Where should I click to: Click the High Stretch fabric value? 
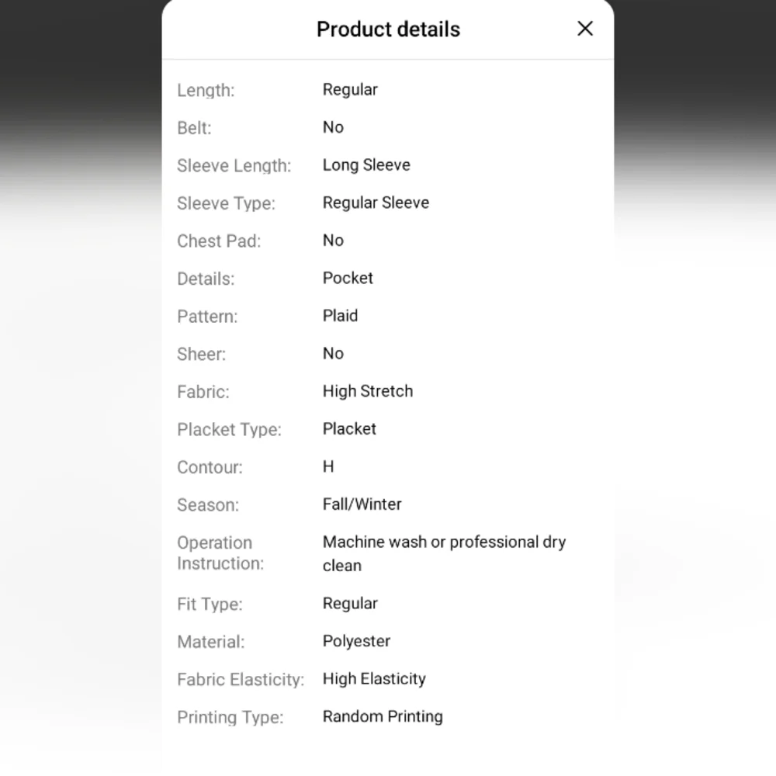pos(368,391)
